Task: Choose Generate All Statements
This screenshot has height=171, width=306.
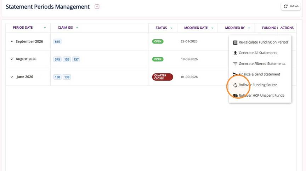Action: 260,53
